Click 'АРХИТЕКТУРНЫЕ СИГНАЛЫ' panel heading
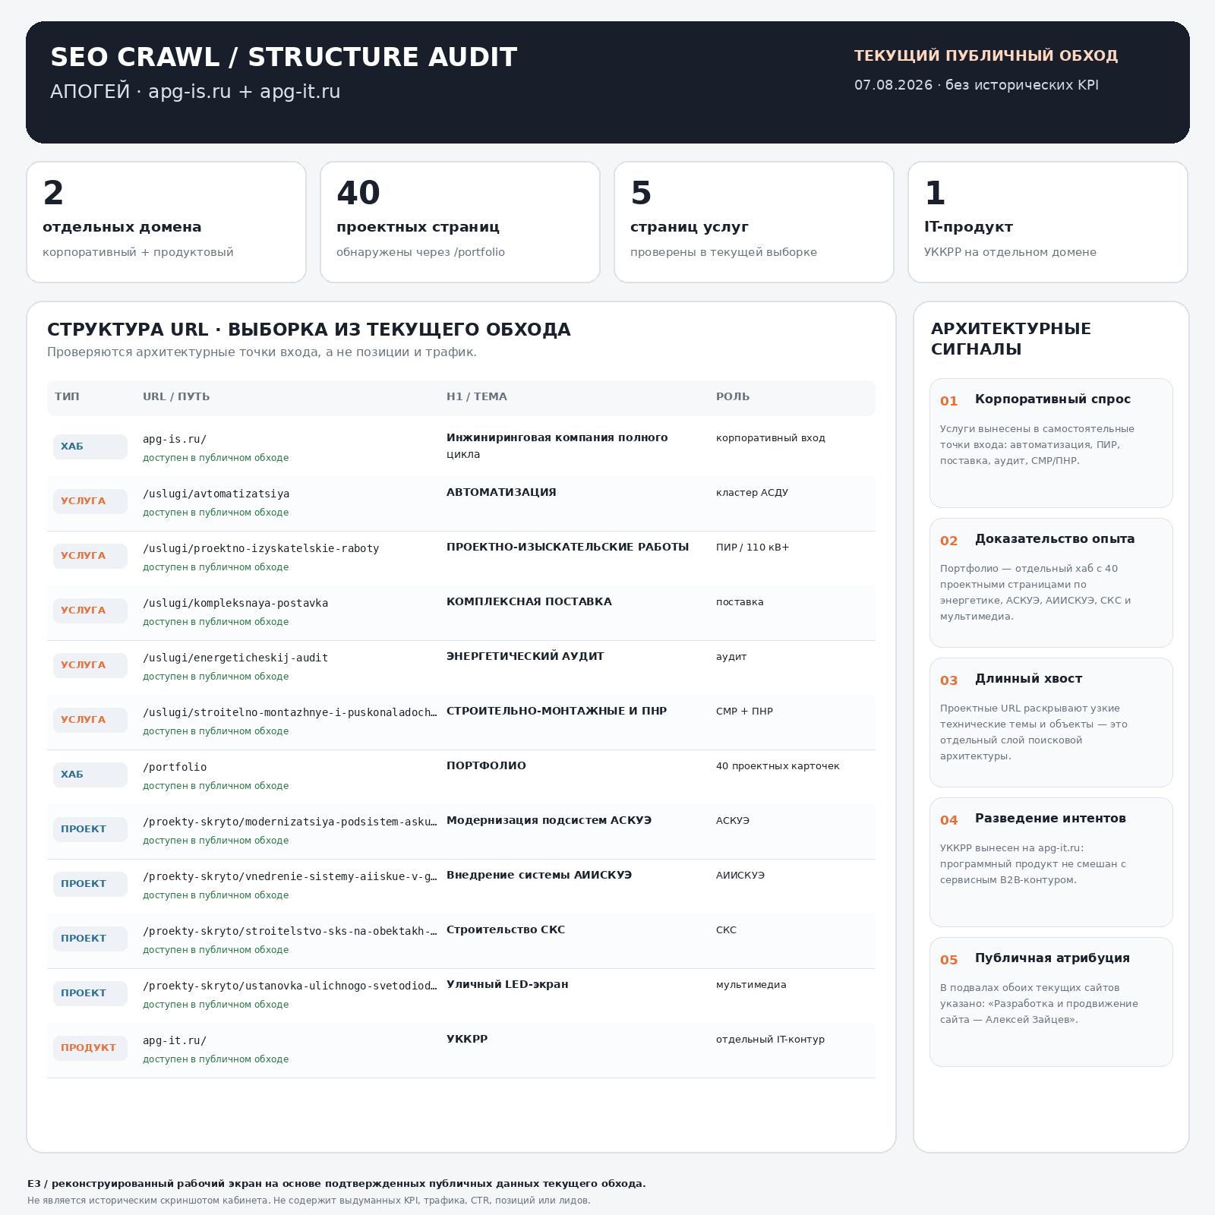The image size is (1215, 1215). pyautogui.click(x=1011, y=339)
